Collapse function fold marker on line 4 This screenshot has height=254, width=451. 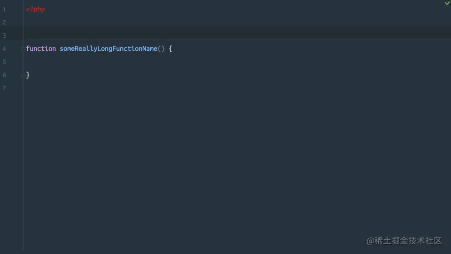[23, 49]
